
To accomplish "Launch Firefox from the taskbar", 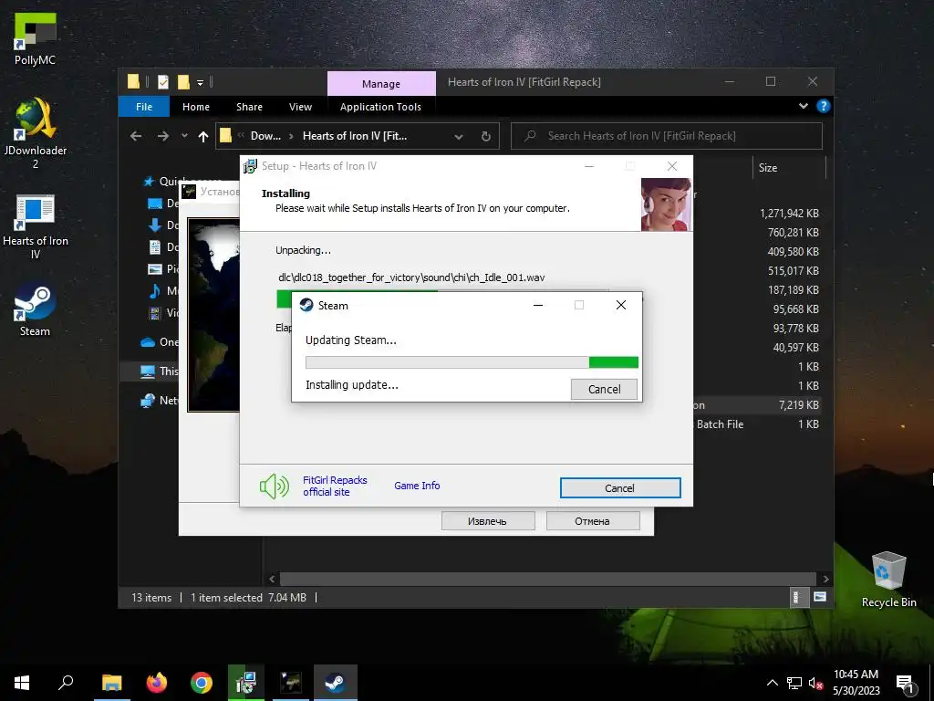I will 157,683.
